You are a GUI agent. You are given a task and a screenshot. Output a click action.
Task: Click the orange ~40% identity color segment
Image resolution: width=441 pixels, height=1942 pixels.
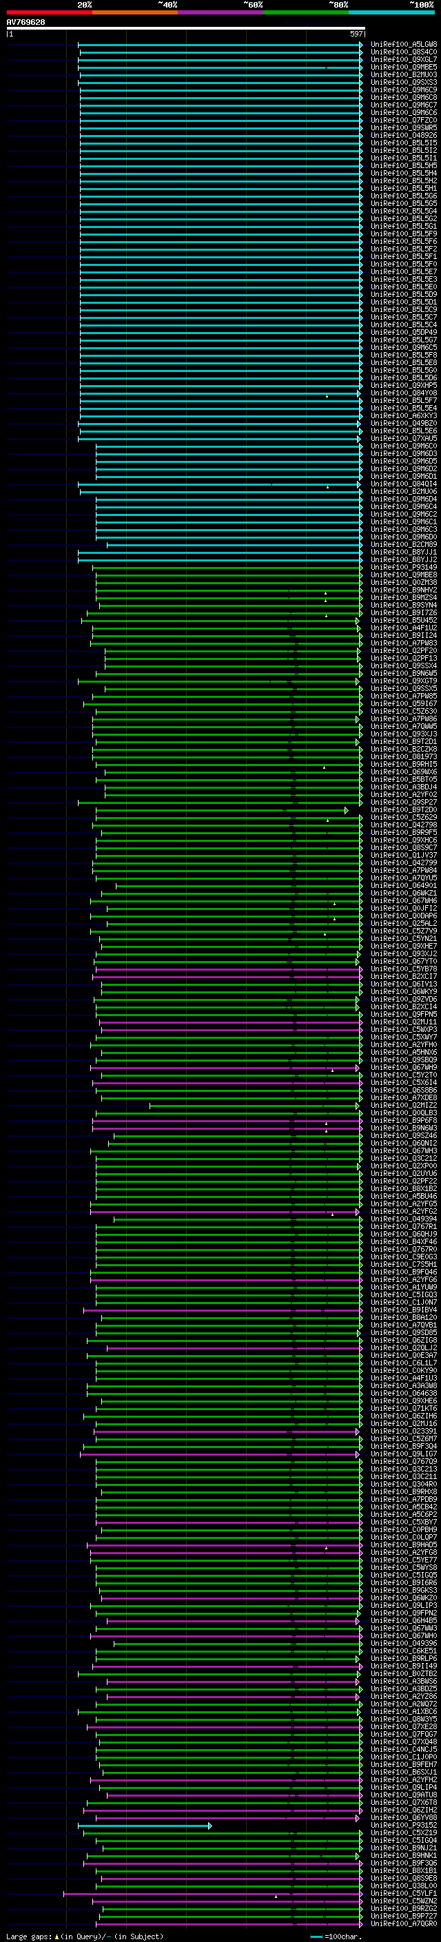[135, 12]
